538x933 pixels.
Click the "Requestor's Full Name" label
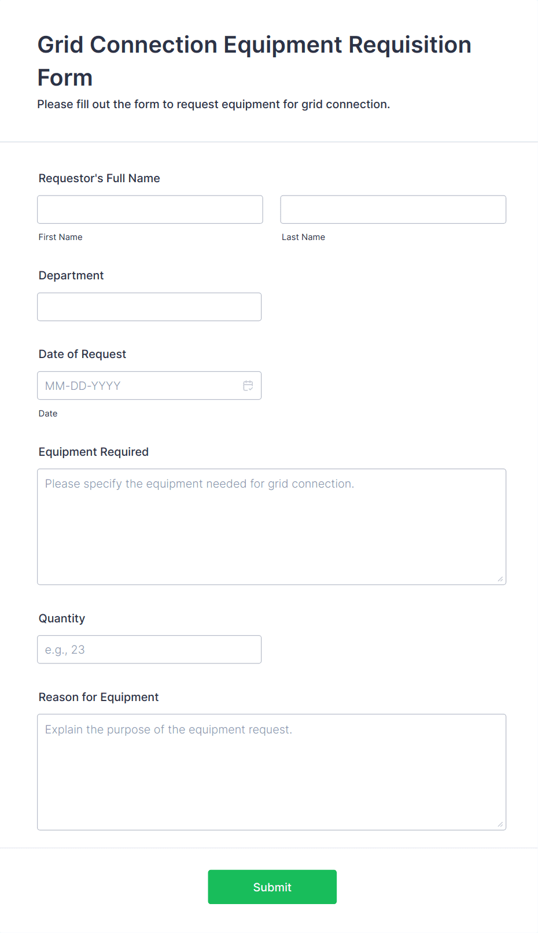tap(100, 178)
